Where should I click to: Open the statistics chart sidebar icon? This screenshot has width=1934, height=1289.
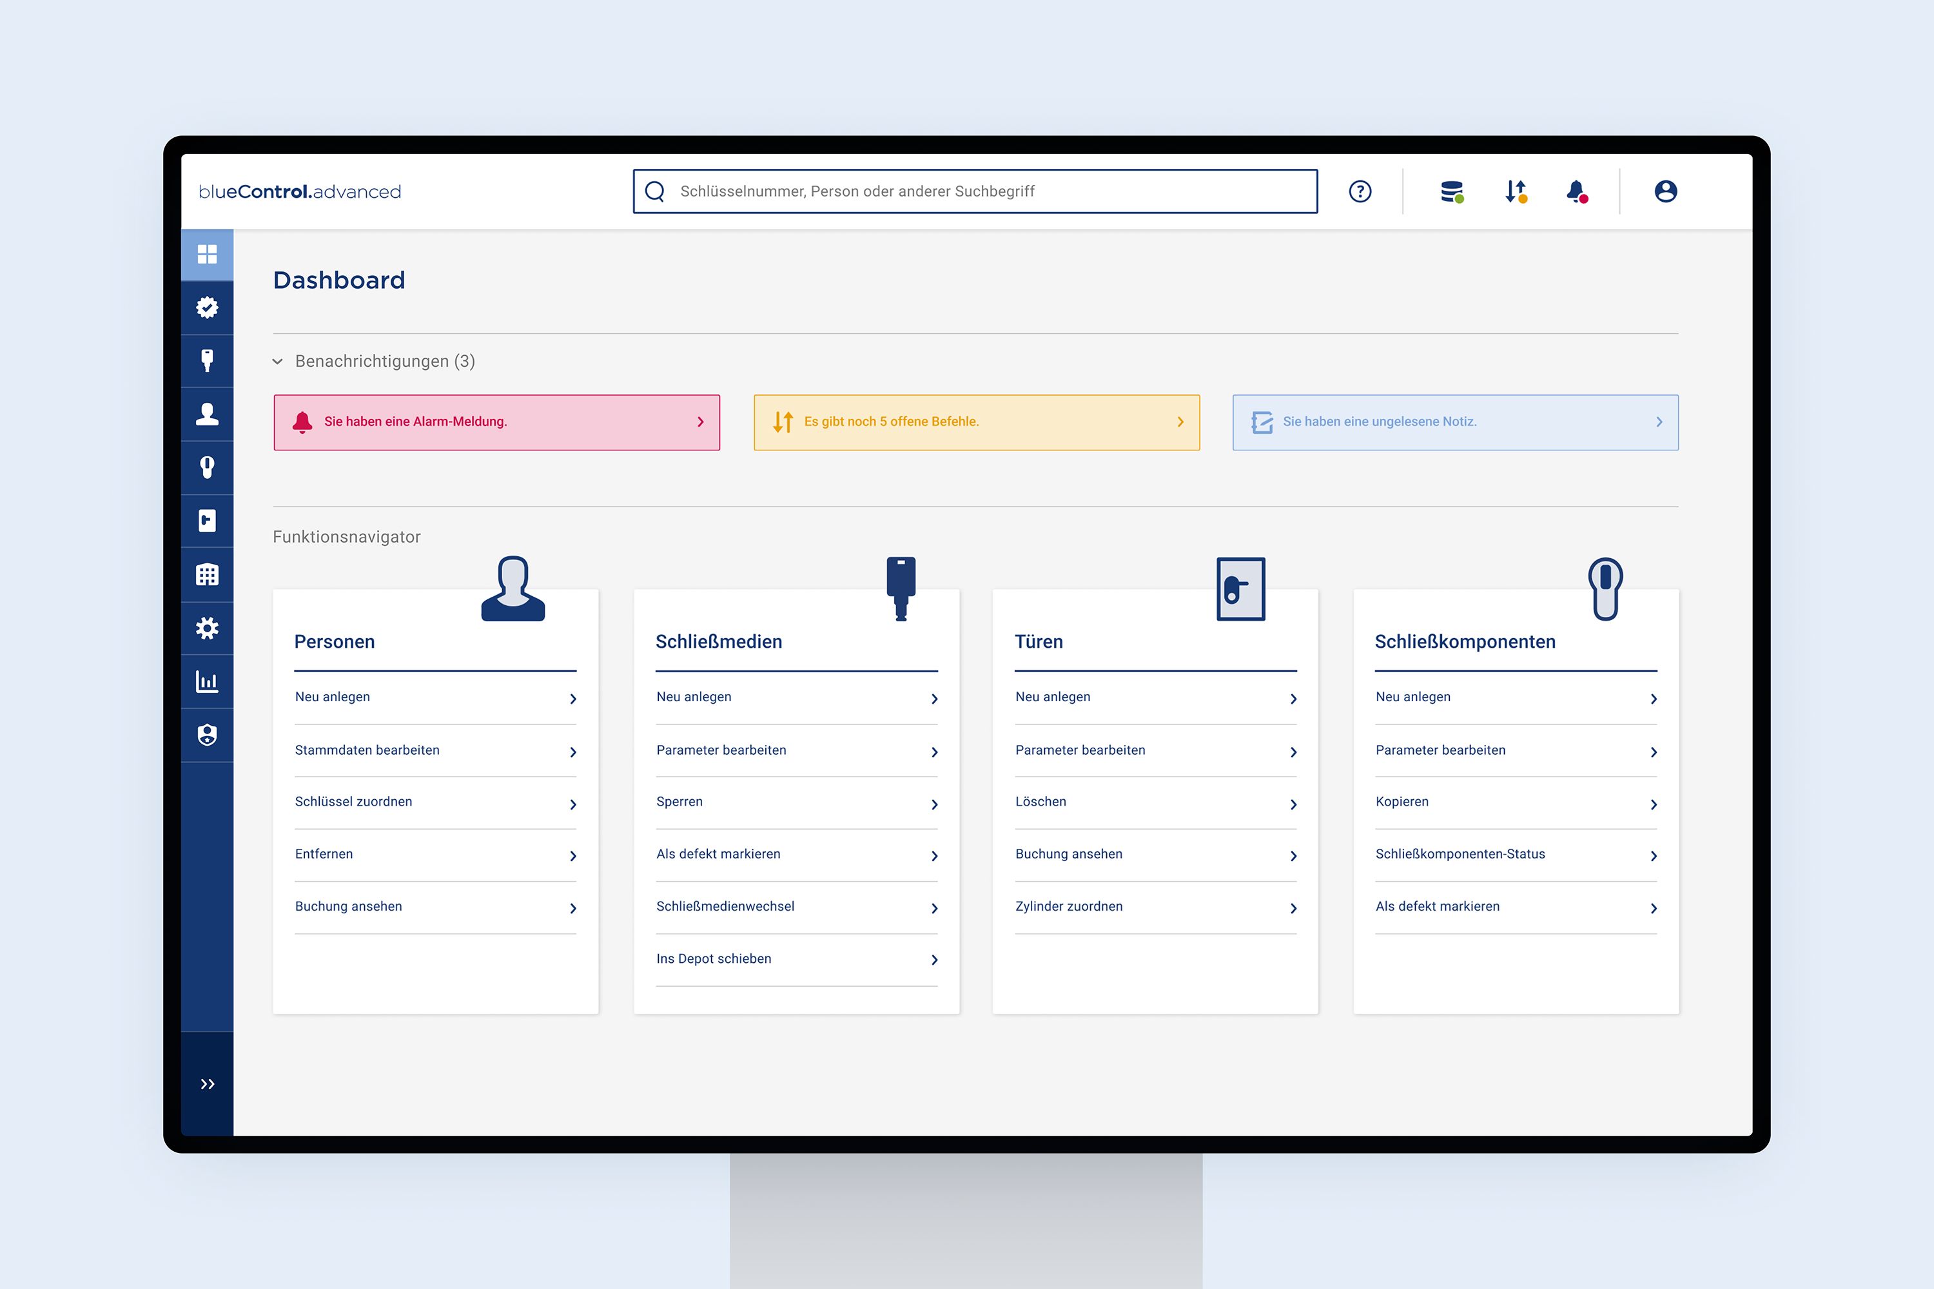207,681
